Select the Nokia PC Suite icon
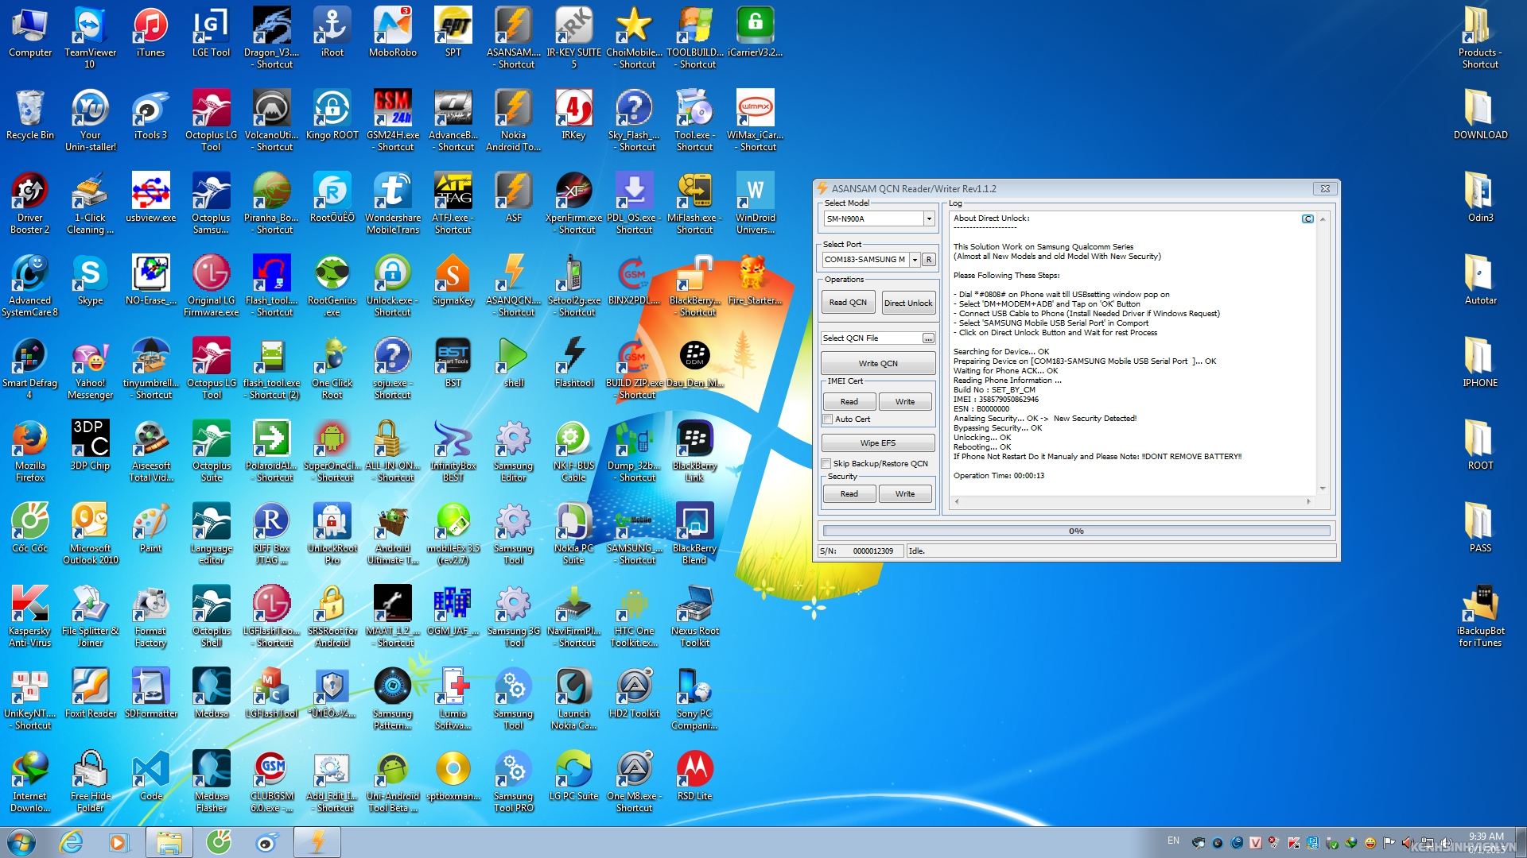 [x=574, y=532]
